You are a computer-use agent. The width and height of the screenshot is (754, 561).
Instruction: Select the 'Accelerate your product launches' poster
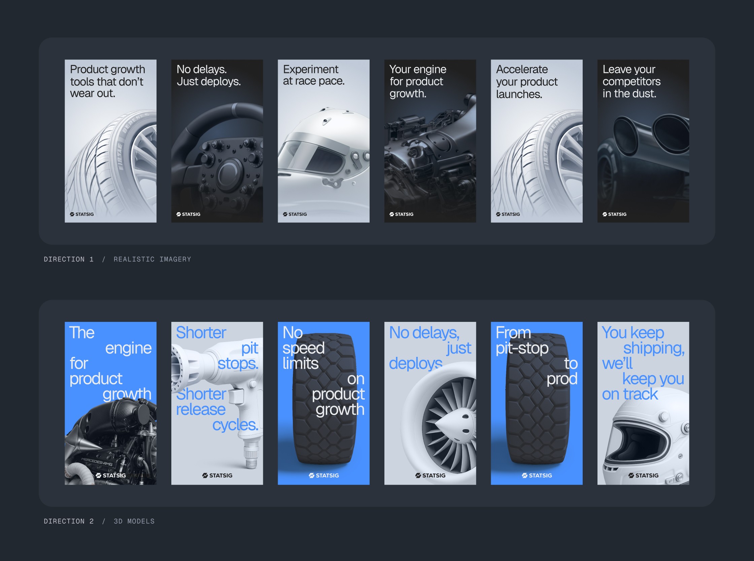(x=537, y=141)
